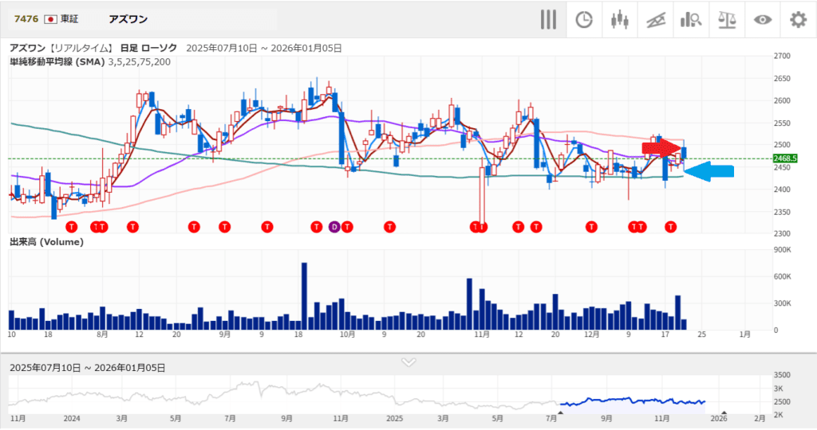Click the blue highlighted range in overview chart

click(630, 401)
